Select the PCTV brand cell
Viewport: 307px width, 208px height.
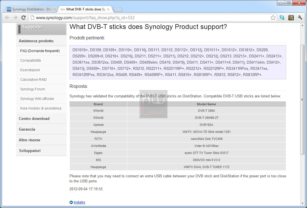[x=98, y=139]
